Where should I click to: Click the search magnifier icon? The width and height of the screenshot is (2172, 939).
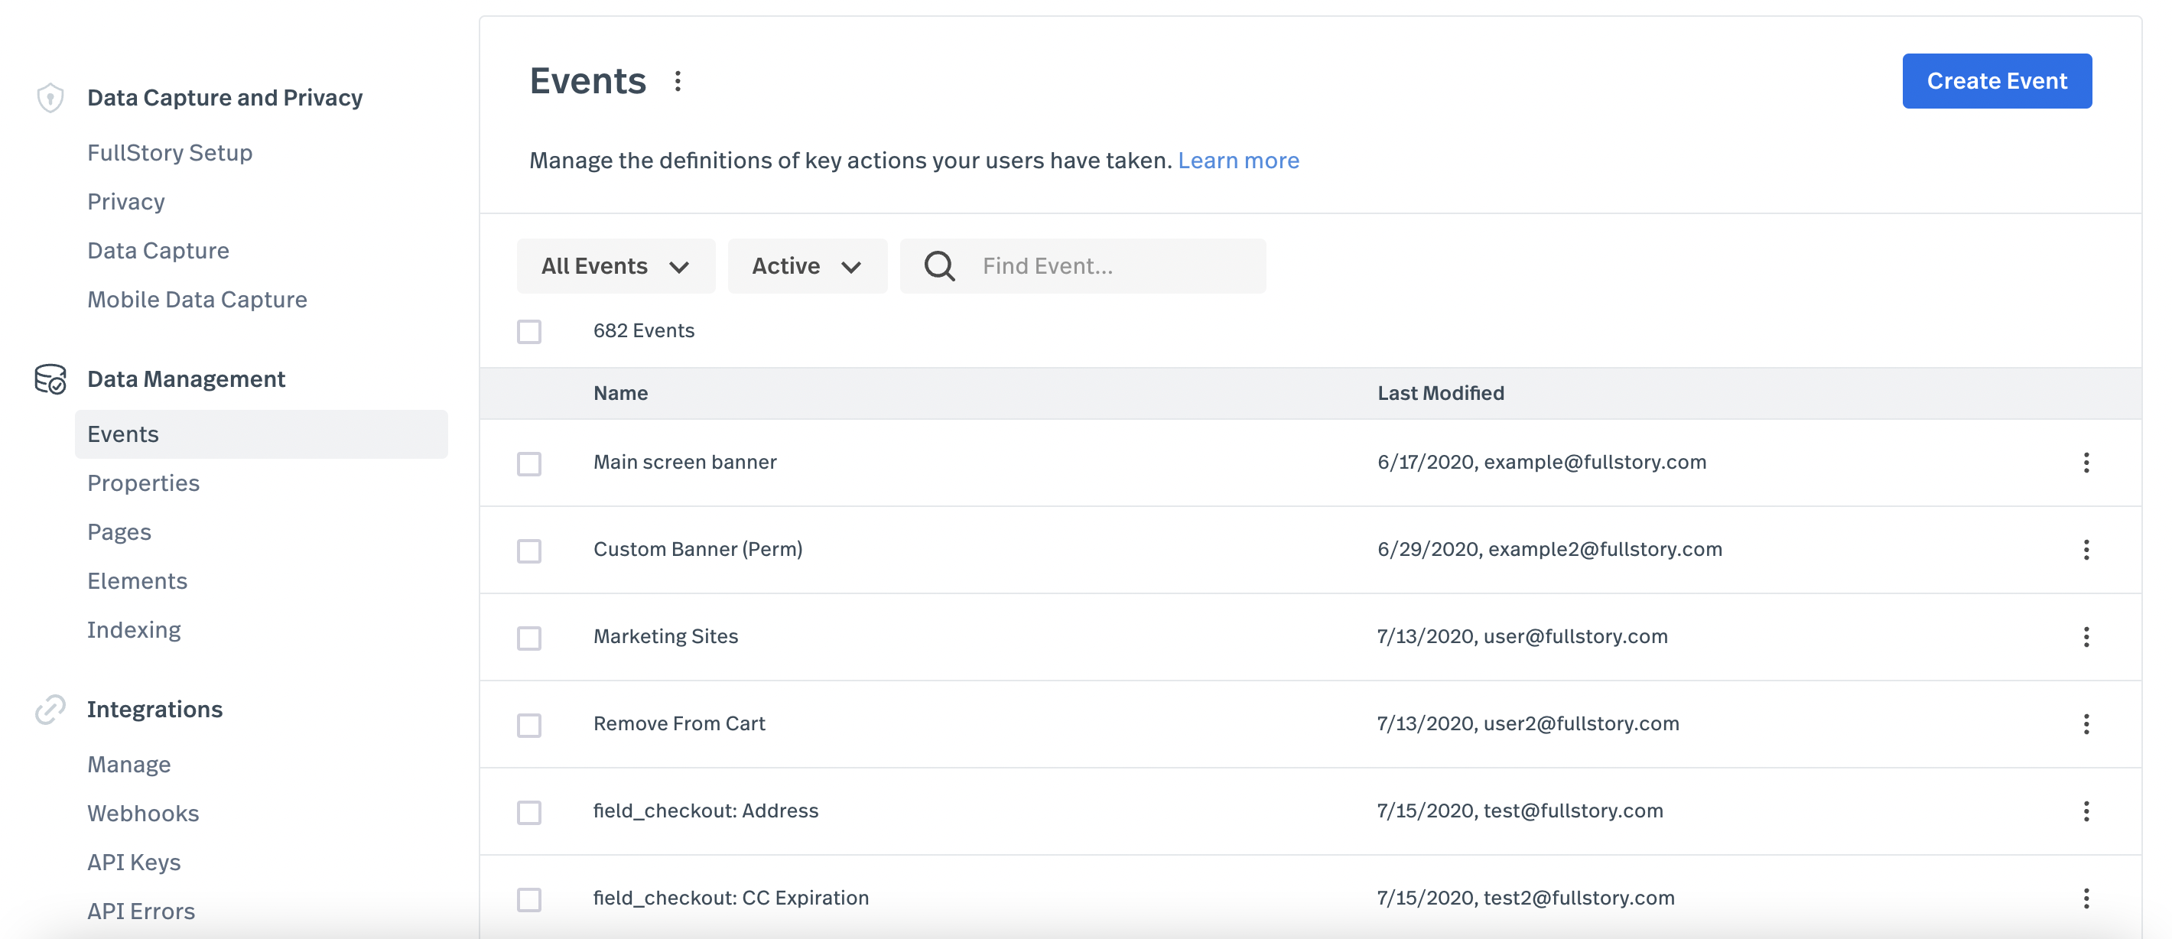tap(938, 266)
